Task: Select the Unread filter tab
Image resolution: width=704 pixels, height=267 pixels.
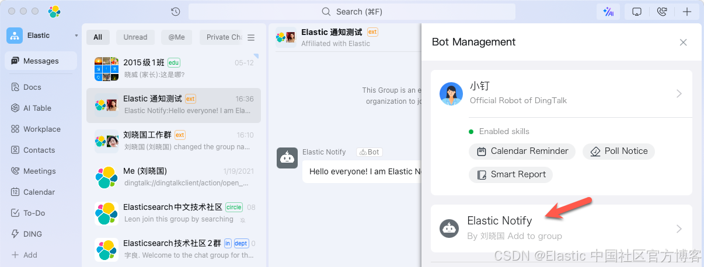Action: pyautogui.click(x=135, y=37)
